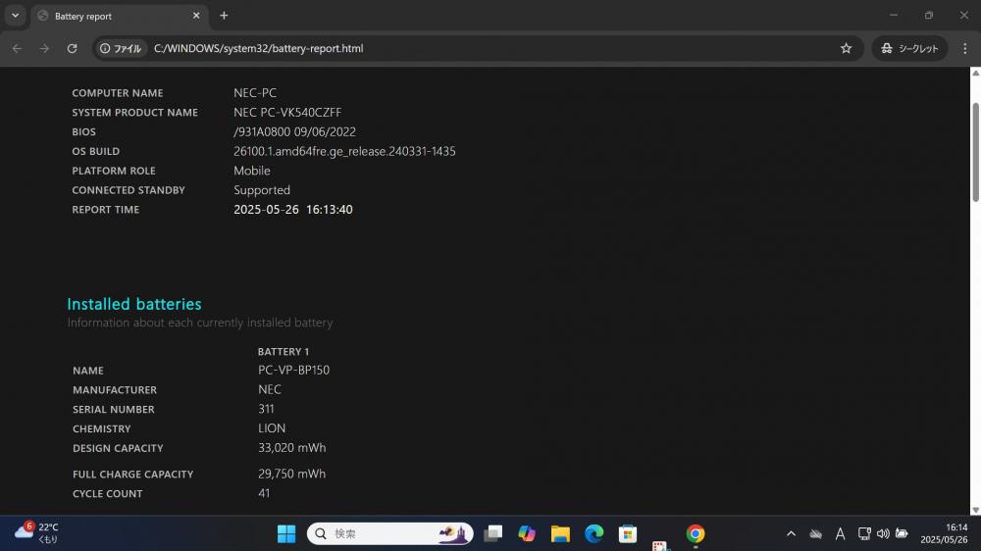Open the volume speaker tray icon
Screen dimensions: 981x551
pyautogui.click(x=883, y=533)
